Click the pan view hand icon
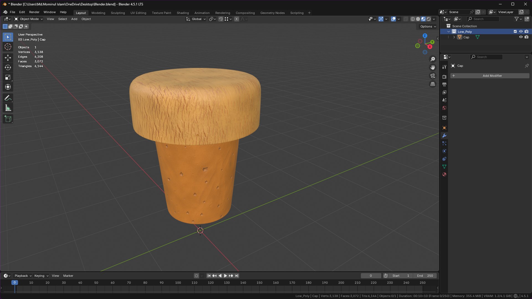Screen dimensions: 532x299 pos(433,67)
